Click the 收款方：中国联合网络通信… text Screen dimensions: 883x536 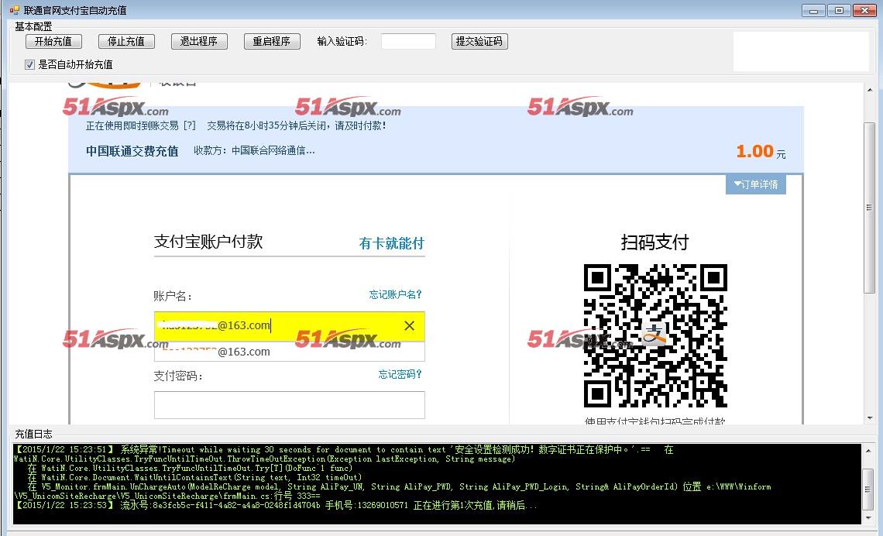pos(255,150)
